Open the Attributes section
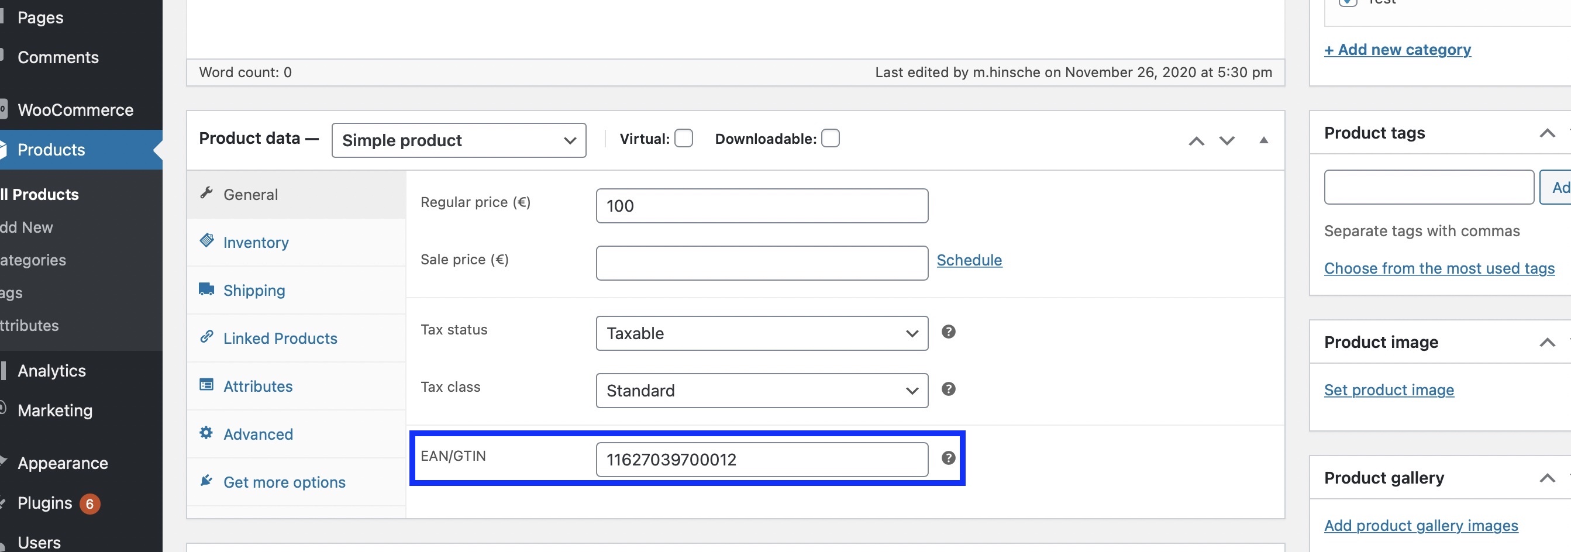Screen dimensions: 1571x552 [257, 385]
